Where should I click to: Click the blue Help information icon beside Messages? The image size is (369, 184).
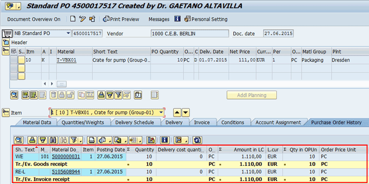pyautogui.click(x=177, y=19)
